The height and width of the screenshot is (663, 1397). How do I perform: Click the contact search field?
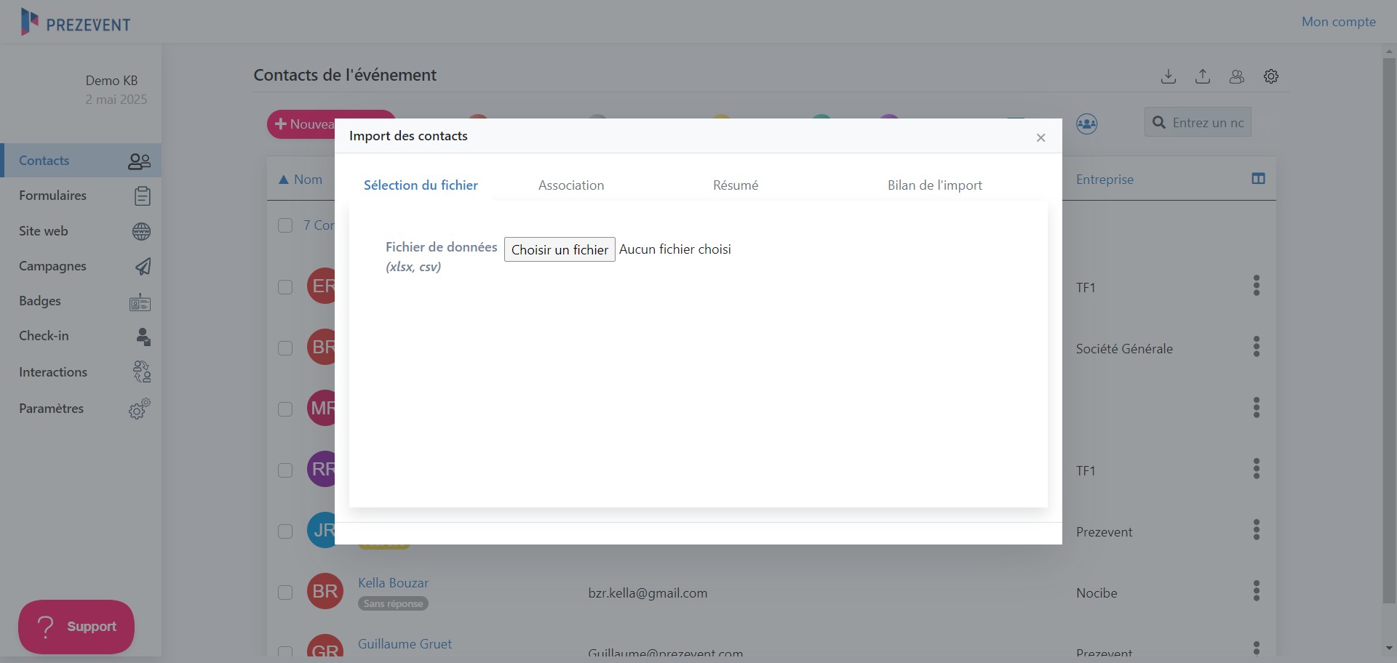click(1198, 123)
